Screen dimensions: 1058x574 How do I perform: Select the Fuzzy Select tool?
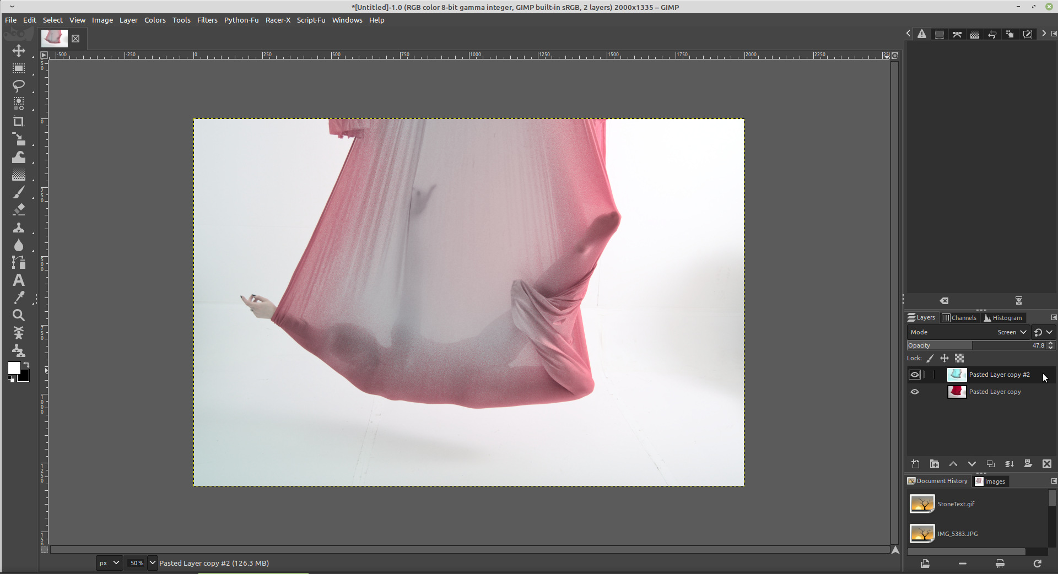[19, 104]
